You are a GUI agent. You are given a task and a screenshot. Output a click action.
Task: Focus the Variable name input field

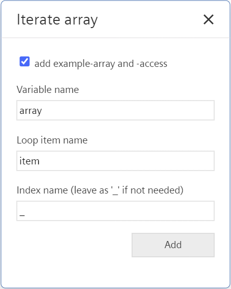click(115, 110)
